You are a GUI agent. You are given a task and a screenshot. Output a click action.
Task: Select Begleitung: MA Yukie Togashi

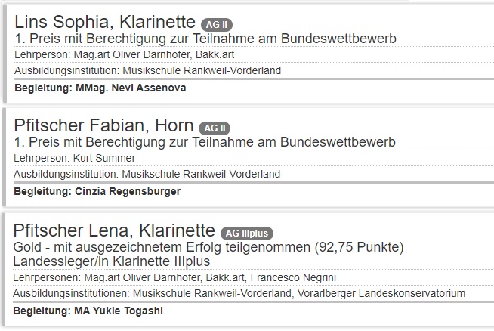(x=88, y=311)
